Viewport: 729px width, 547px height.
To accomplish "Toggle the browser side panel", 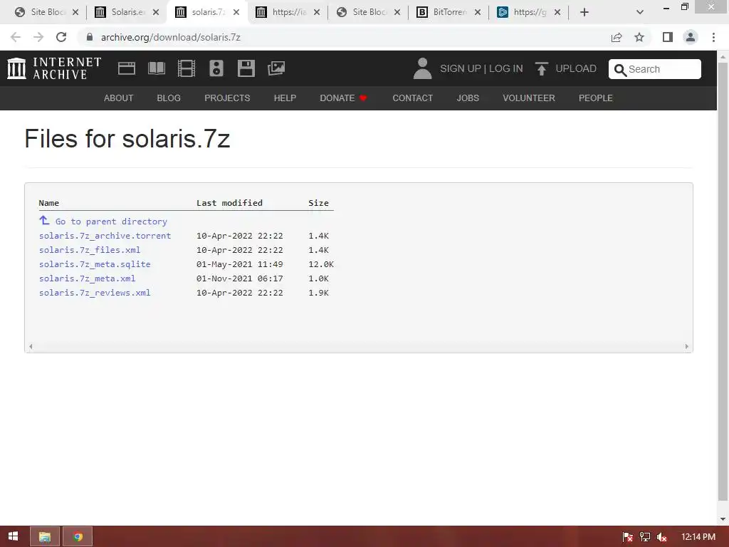I will pos(668,37).
